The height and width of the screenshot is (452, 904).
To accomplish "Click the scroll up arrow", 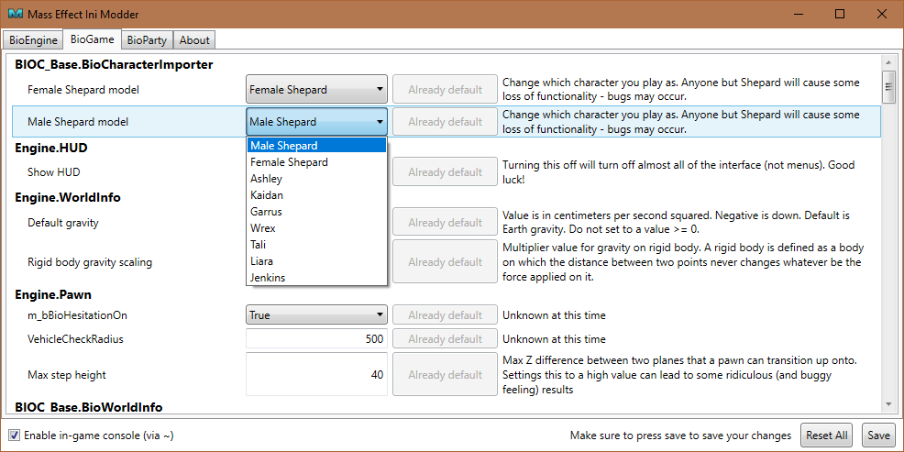I will pyautogui.click(x=888, y=61).
